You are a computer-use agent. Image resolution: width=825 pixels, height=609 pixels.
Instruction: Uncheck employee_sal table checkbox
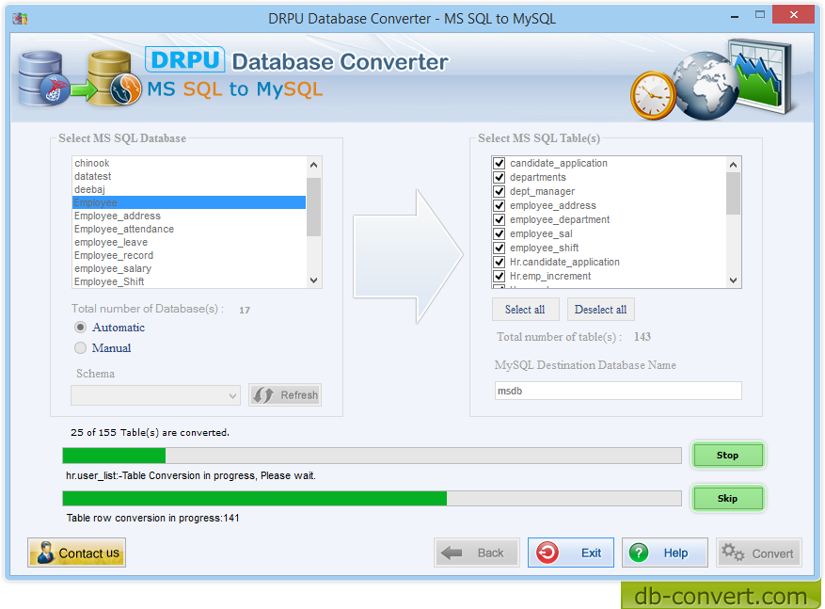500,233
